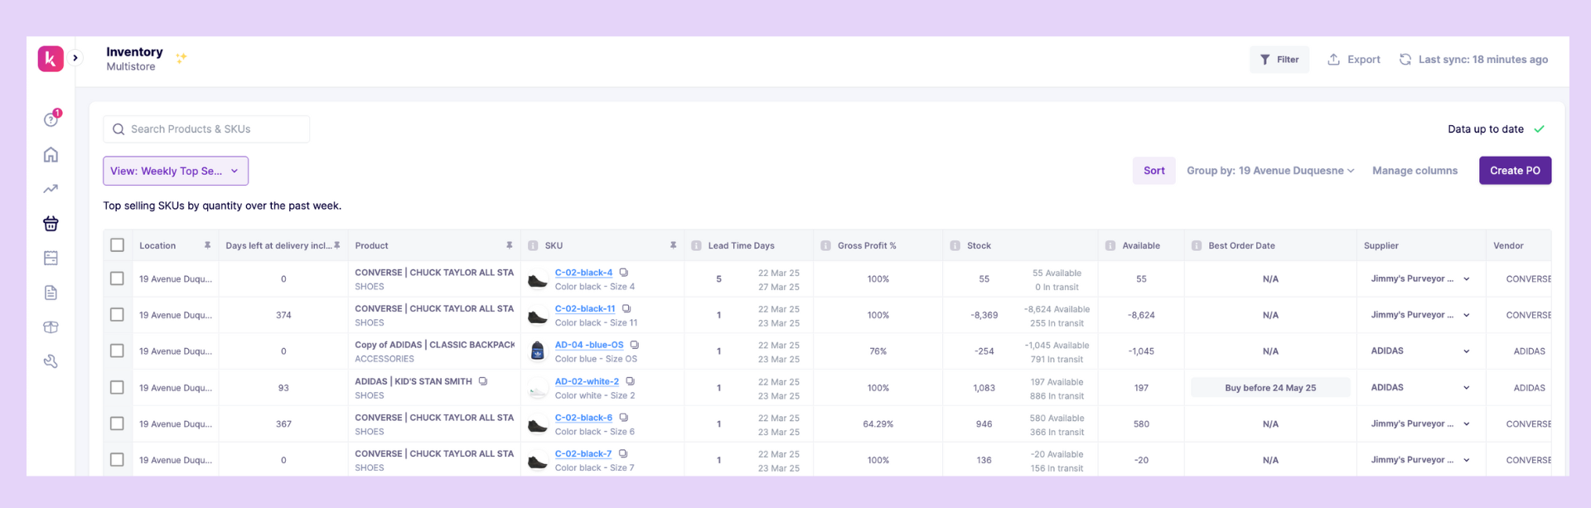Open the Filter button
This screenshot has width=1591, height=508.
pos(1279,60)
